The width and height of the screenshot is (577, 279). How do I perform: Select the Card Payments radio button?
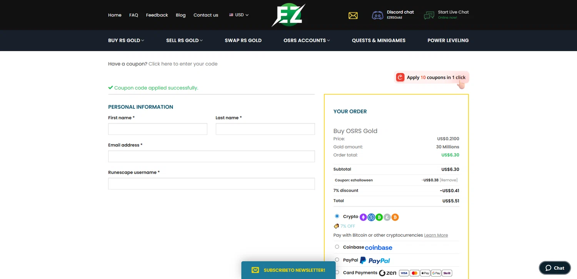pyautogui.click(x=337, y=272)
